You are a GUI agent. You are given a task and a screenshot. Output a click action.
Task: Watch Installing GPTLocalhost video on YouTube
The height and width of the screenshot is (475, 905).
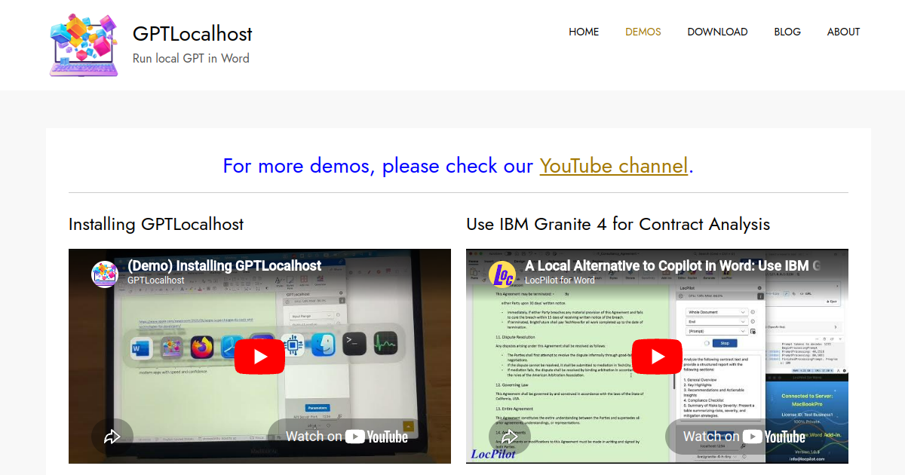(x=347, y=437)
